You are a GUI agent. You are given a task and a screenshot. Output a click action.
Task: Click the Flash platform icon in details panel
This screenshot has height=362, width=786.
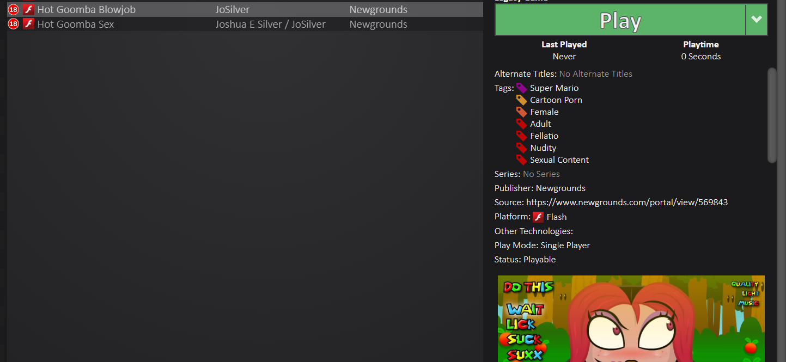pos(538,217)
